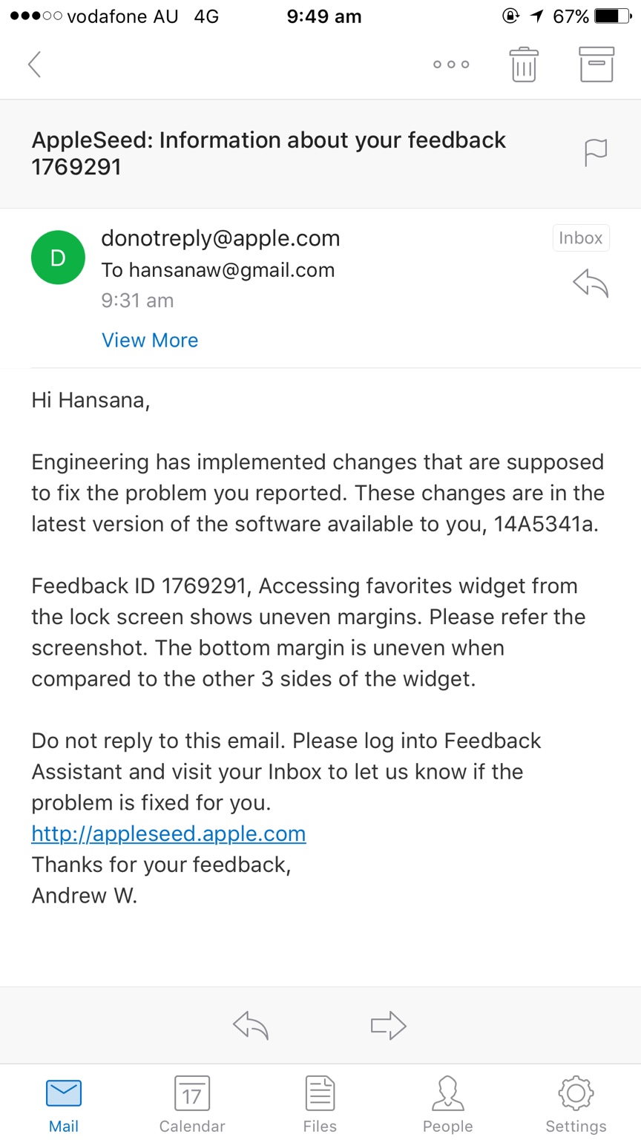Expand details with View More
641x1140 pixels.
click(x=150, y=340)
